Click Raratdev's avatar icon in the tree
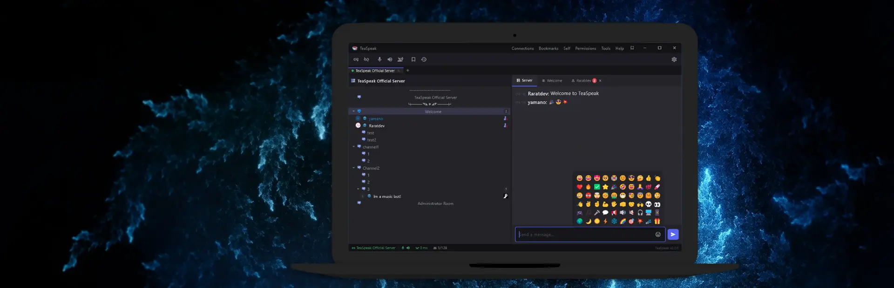The height and width of the screenshot is (288, 894). (x=358, y=125)
